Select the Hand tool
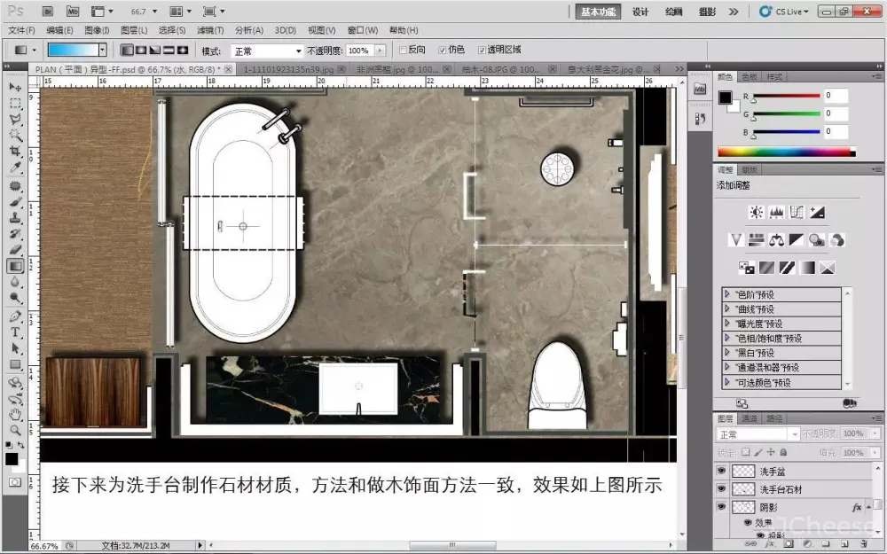 (x=15, y=414)
